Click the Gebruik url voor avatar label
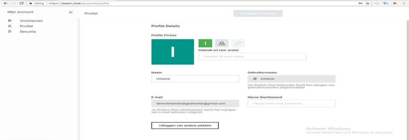This screenshot has height=140, width=409. pyautogui.click(x=219, y=50)
